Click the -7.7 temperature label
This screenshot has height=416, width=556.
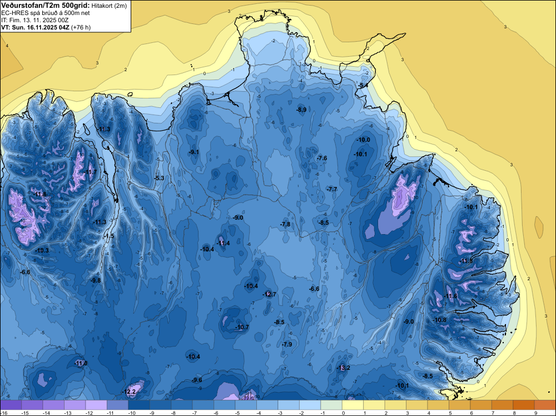[332, 189]
